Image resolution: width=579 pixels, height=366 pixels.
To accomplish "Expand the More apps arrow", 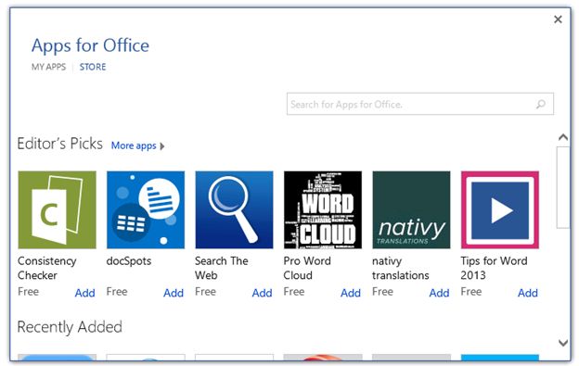I will 162,146.
